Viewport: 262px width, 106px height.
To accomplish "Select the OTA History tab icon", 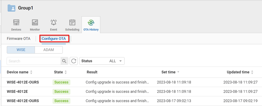I will pyautogui.click(x=91, y=23).
